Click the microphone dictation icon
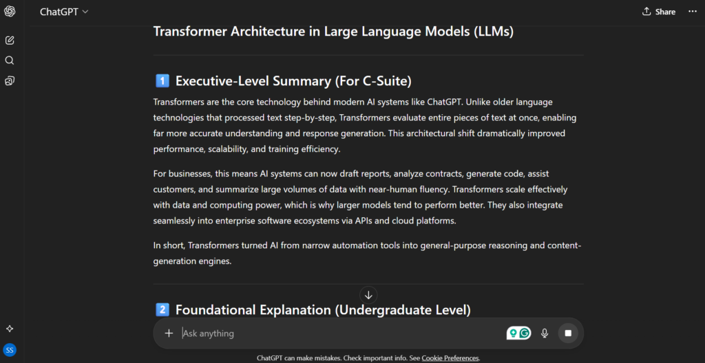 point(545,333)
